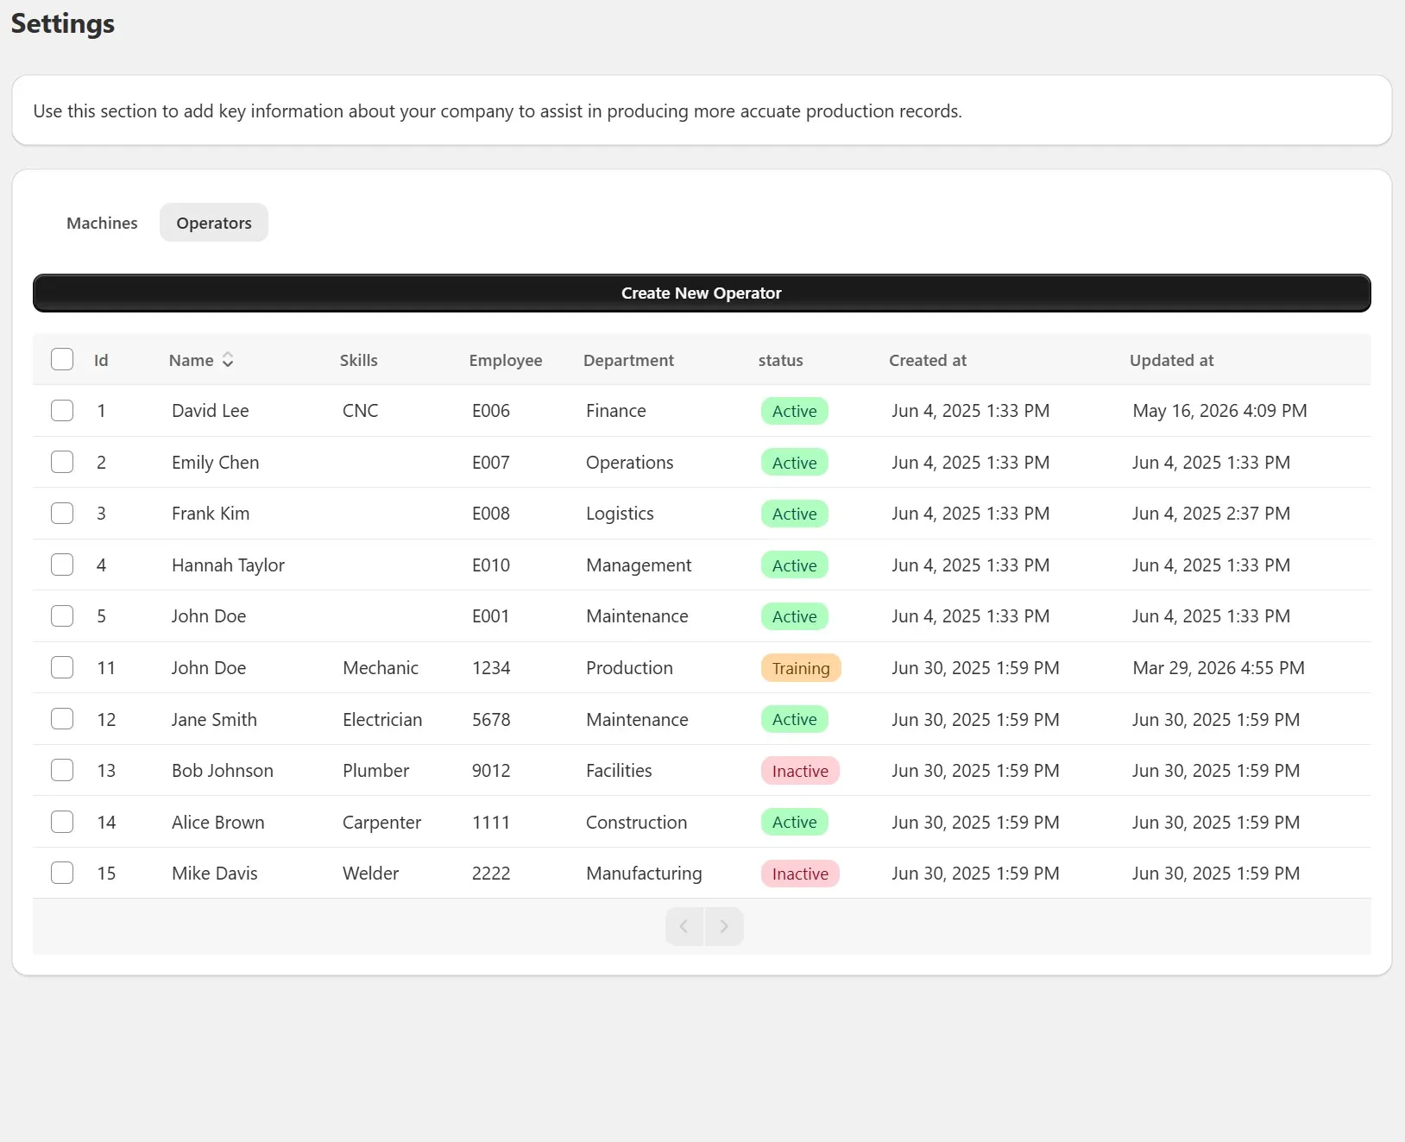Image resolution: width=1405 pixels, height=1142 pixels.
Task: Check the box for David Lee
Action: coord(62,410)
